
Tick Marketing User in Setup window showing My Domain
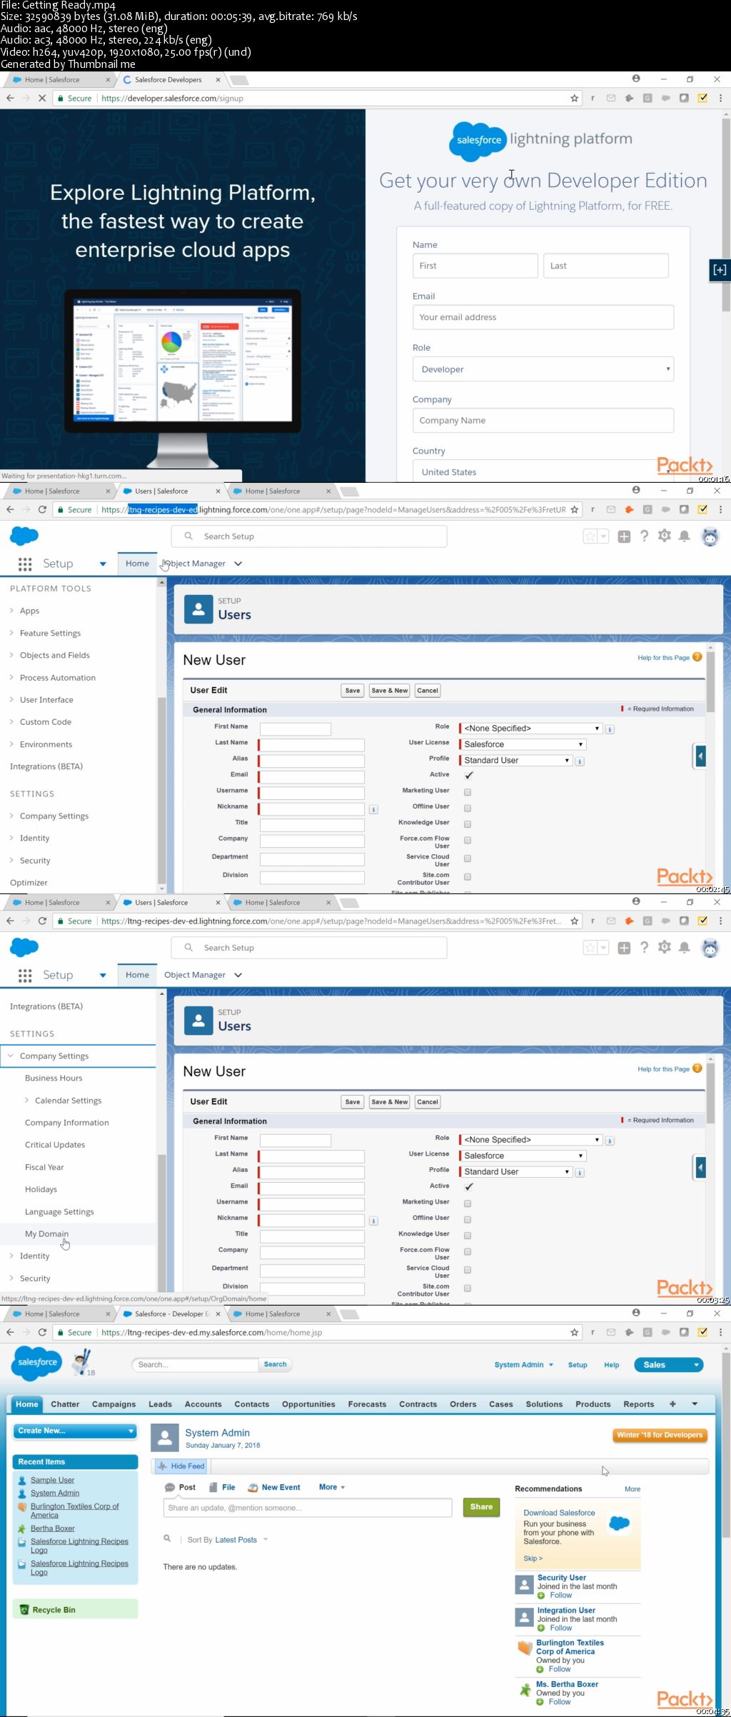(468, 1203)
